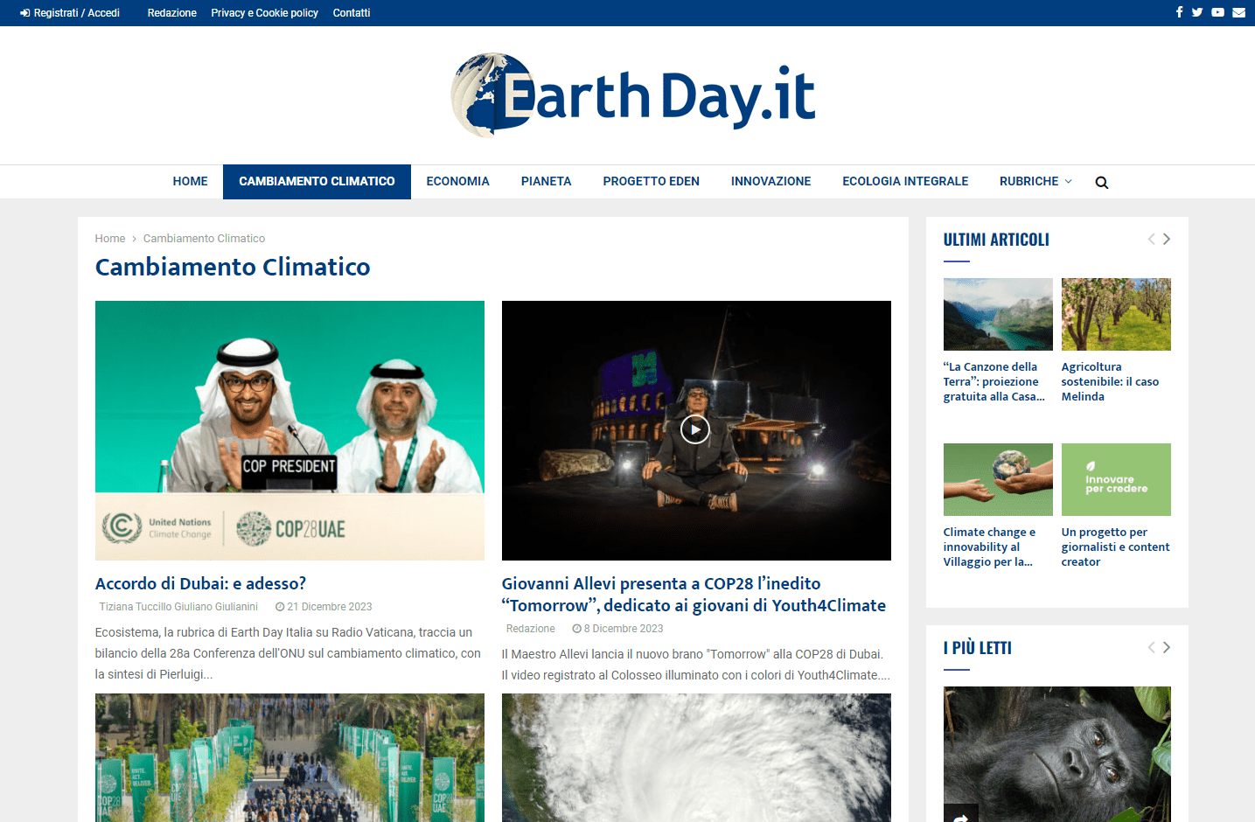This screenshot has height=822, width=1255.
Task: Open the Redazione top bar link
Action: click(x=171, y=12)
